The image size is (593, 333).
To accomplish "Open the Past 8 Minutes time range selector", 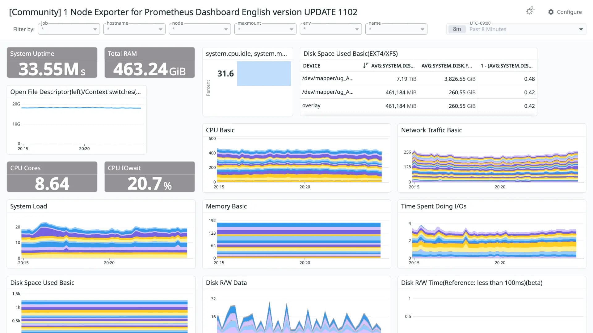I will (516, 29).
